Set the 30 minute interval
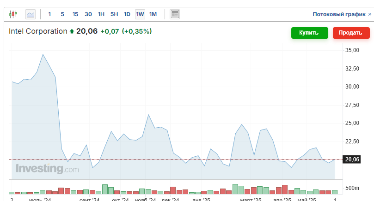This screenshot has height=201, width=374. tap(88, 14)
